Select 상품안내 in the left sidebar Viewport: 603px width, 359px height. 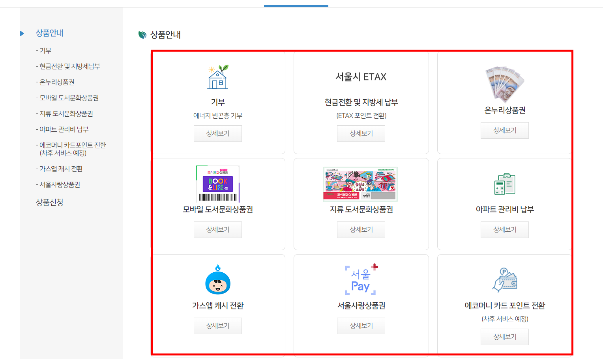pos(50,33)
